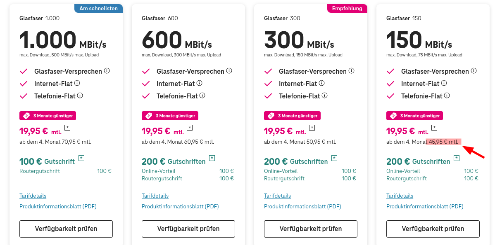Open Glasfaser-Versprechen info icon in Glasfaser 150 card
The image size is (495, 245).
(x=474, y=71)
